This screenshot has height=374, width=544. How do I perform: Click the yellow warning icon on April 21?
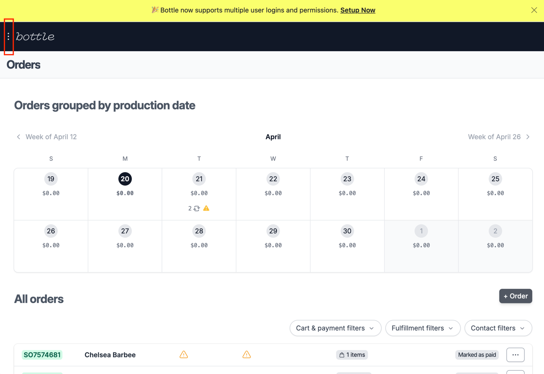point(206,208)
